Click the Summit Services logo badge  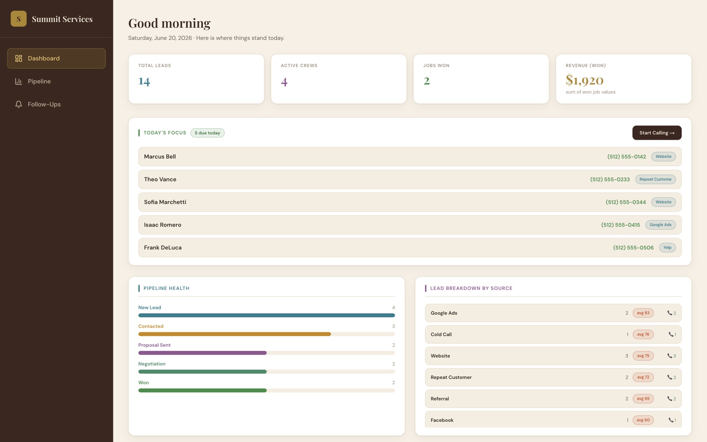tap(19, 19)
